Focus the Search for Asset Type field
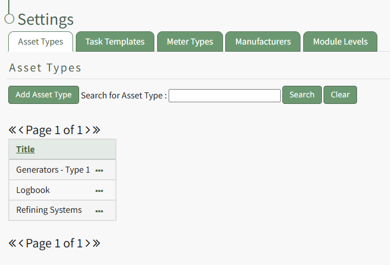This screenshot has height=265, width=390. click(225, 96)
